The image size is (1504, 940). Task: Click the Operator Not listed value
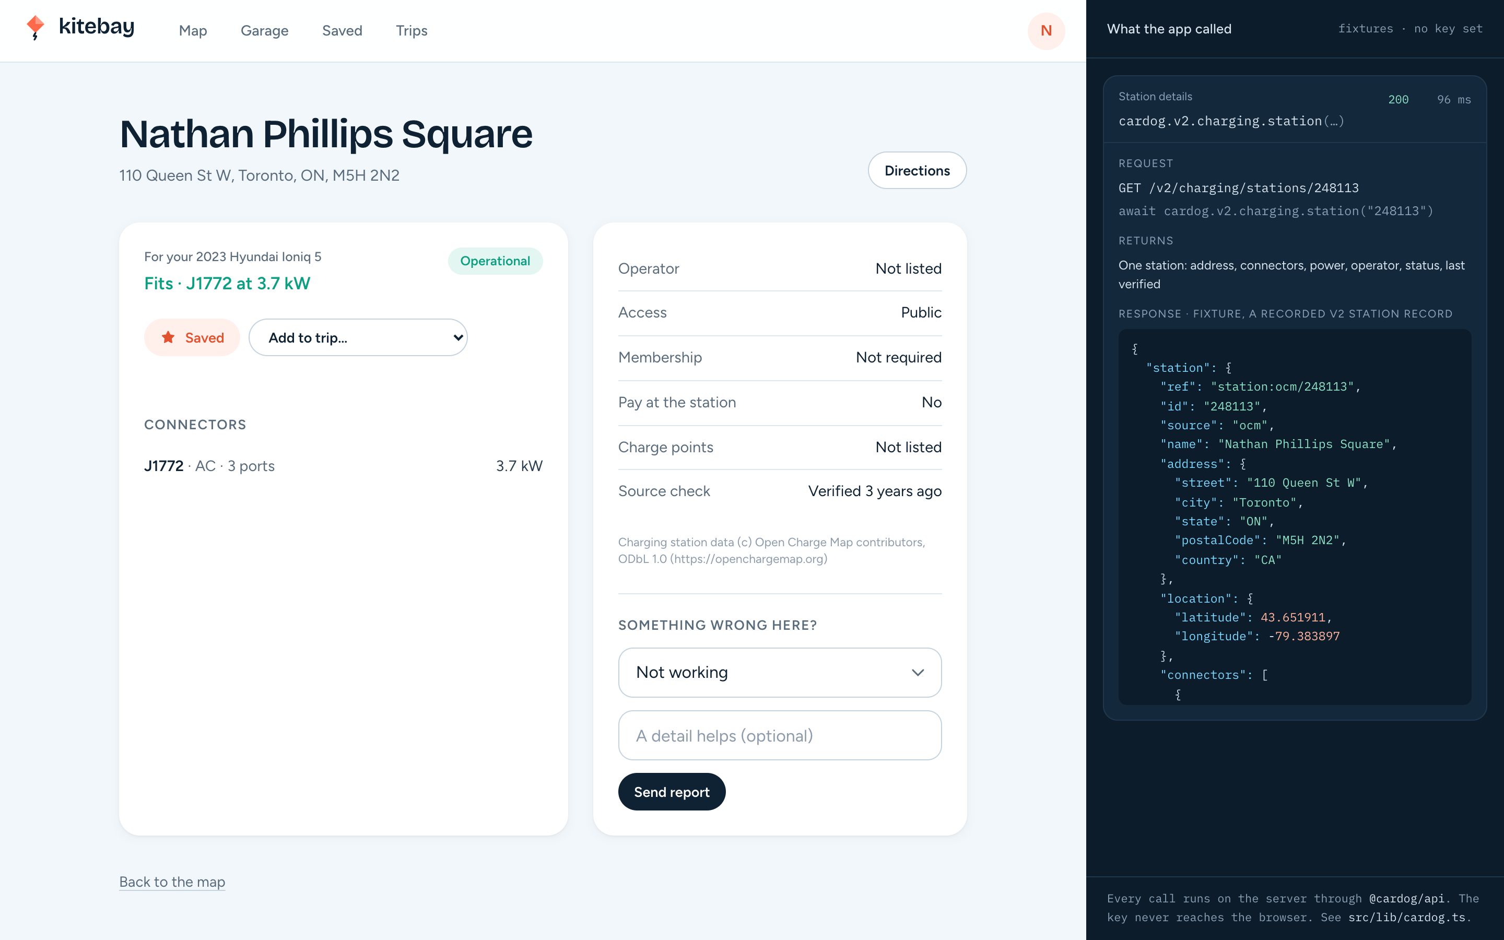pos(908,268)
